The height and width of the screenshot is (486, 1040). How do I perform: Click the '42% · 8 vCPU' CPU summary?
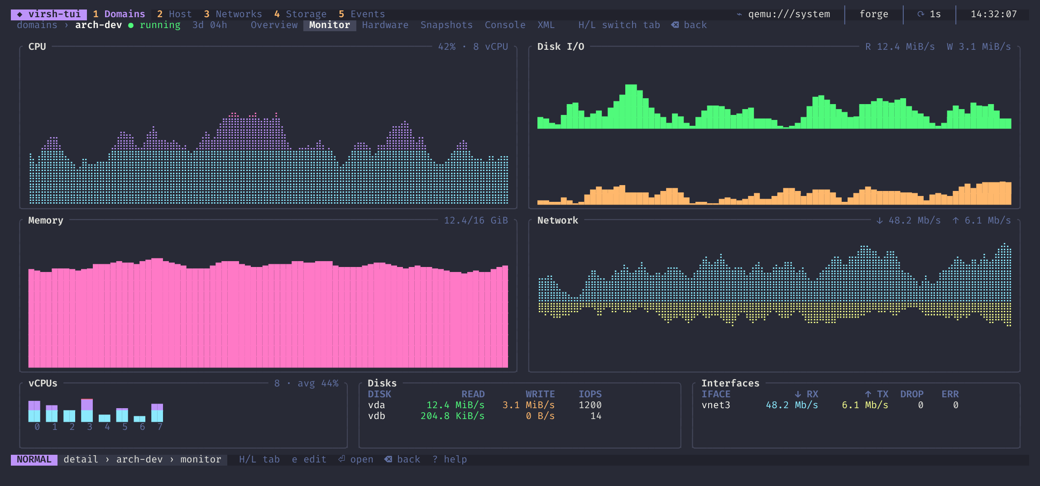point(473,47)
